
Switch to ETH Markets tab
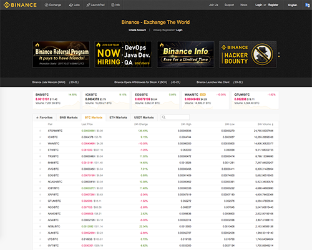pyautogui.click(x=118, y=117)
